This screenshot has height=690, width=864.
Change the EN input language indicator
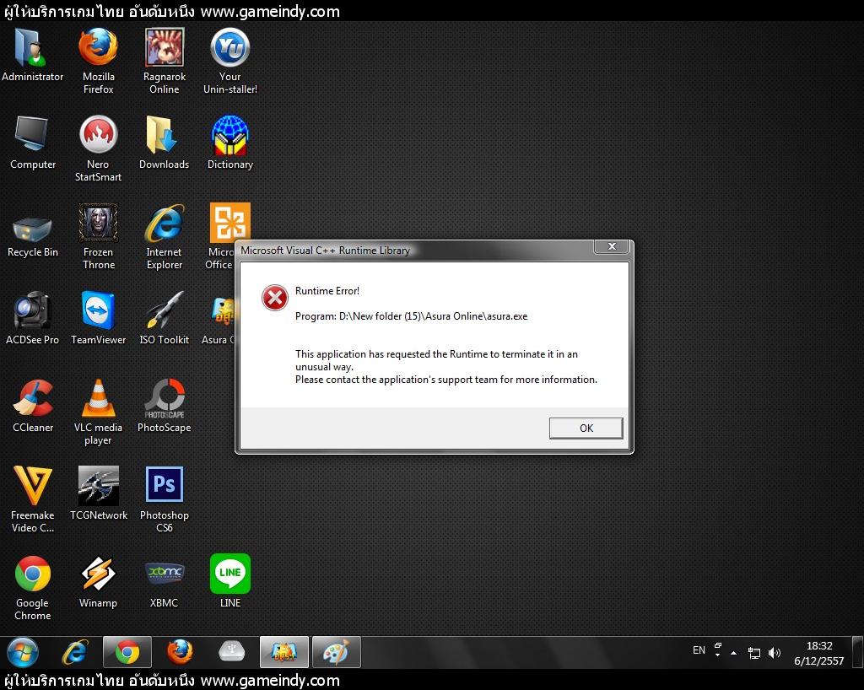pyautogui.click(x=699, y=650)
